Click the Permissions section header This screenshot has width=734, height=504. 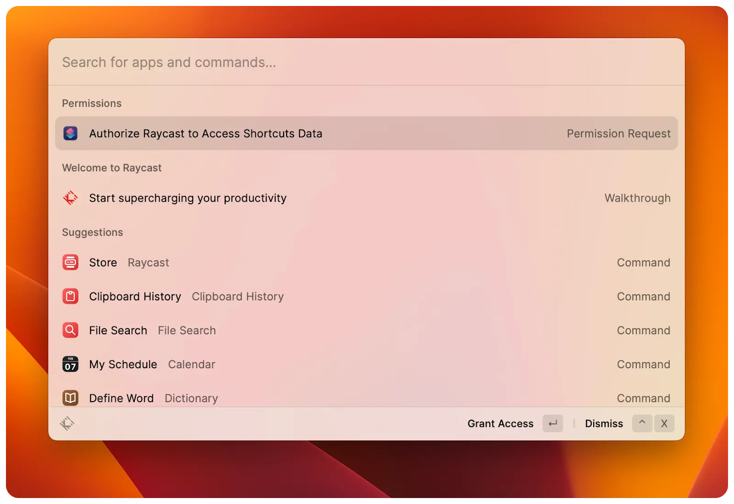click(x=92, y=104)
